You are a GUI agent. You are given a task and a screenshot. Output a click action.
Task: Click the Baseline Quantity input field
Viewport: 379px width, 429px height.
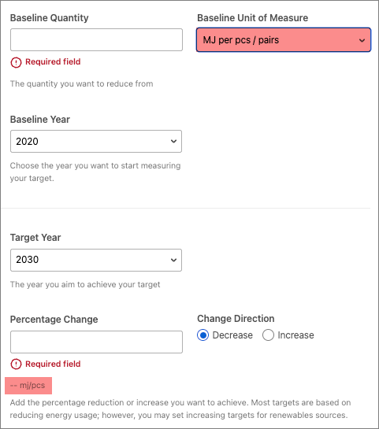[96, 39]
